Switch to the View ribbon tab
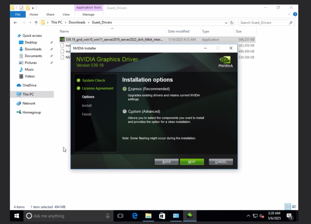This screenshot has height=224, width=311. coord(66,14)
